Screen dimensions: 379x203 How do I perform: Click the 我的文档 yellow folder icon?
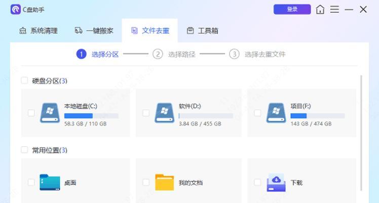(x=164, y=182)
